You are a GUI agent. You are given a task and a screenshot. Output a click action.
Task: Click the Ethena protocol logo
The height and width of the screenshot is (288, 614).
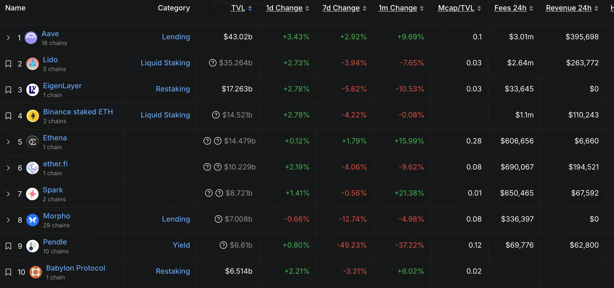[x=33, y=142]
